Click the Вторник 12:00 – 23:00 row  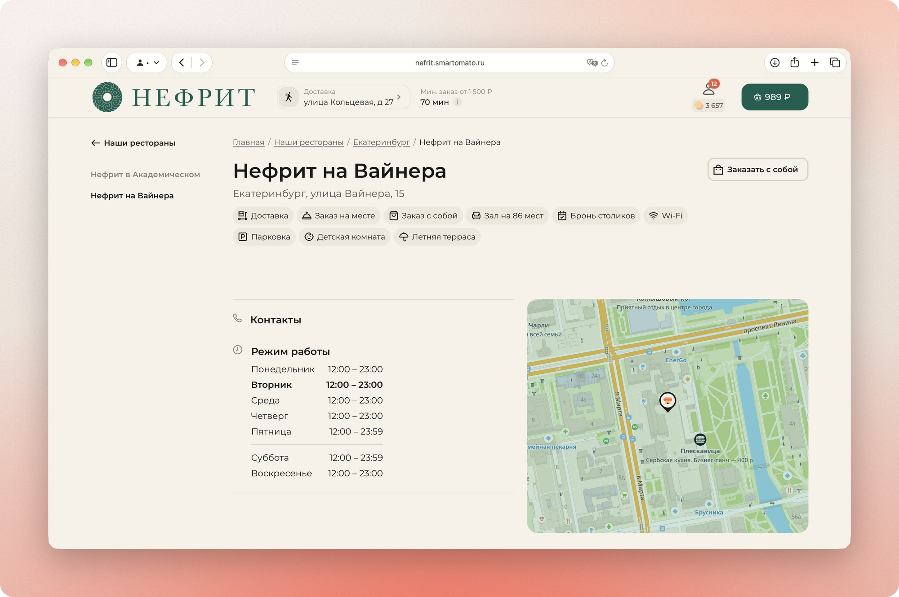(x=317, y=385)
